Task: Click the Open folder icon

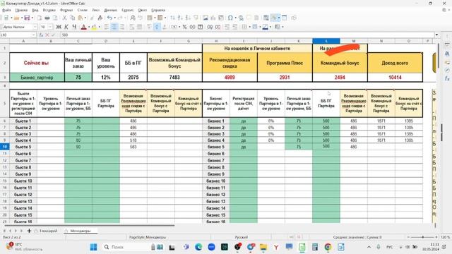Action: pyautogui.click(x=16, y=18)
